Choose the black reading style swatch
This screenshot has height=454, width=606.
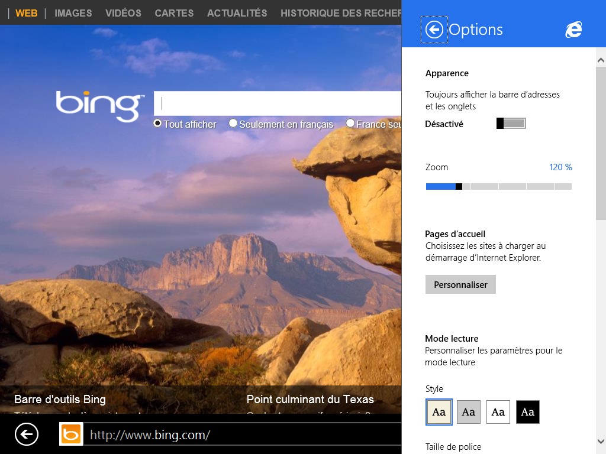[527, 412]
